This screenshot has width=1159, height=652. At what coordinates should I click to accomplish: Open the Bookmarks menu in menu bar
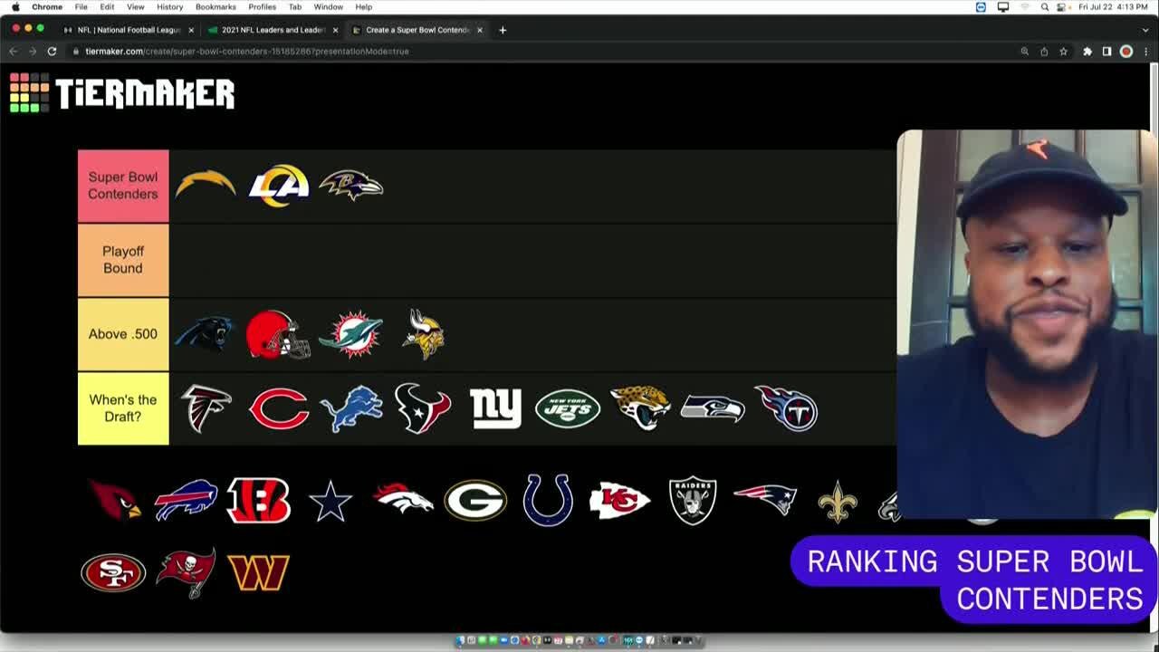coord(216,6)
